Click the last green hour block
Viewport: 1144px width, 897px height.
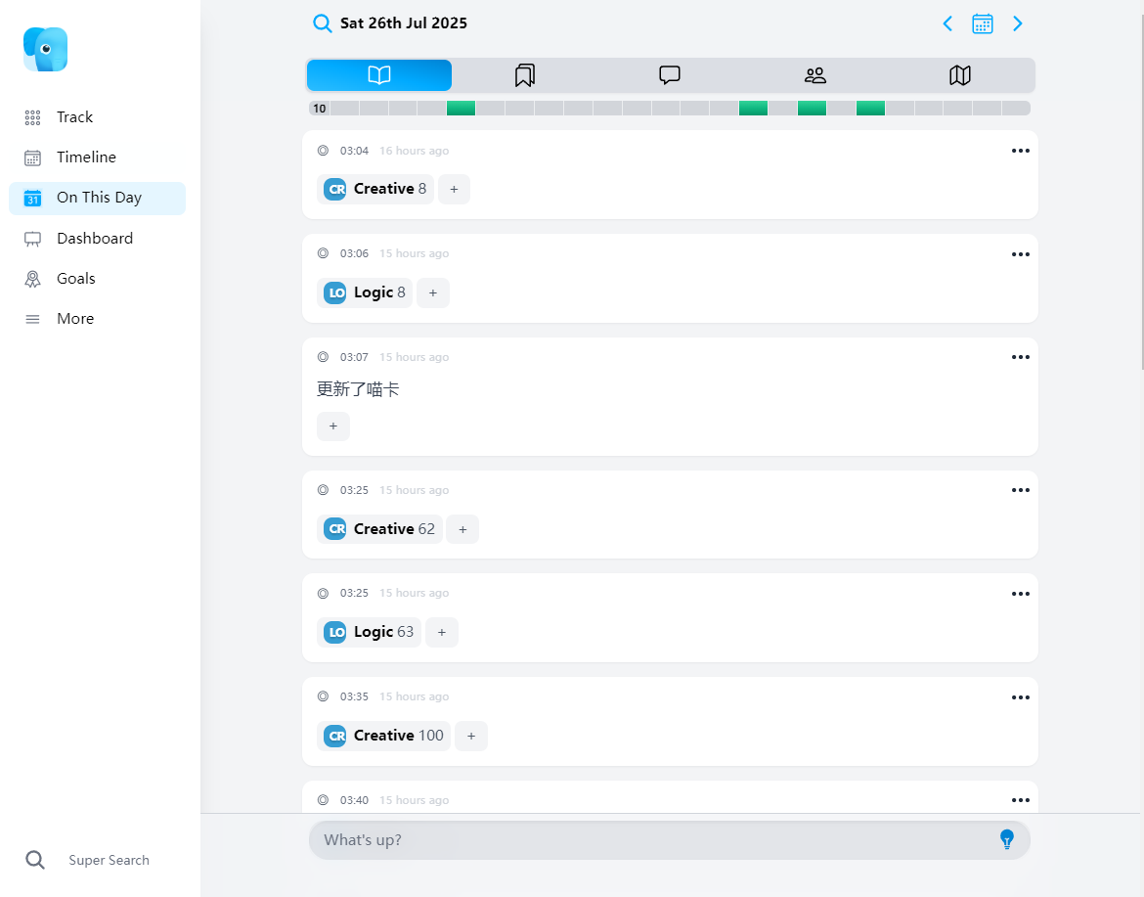(x=870, y=109)
